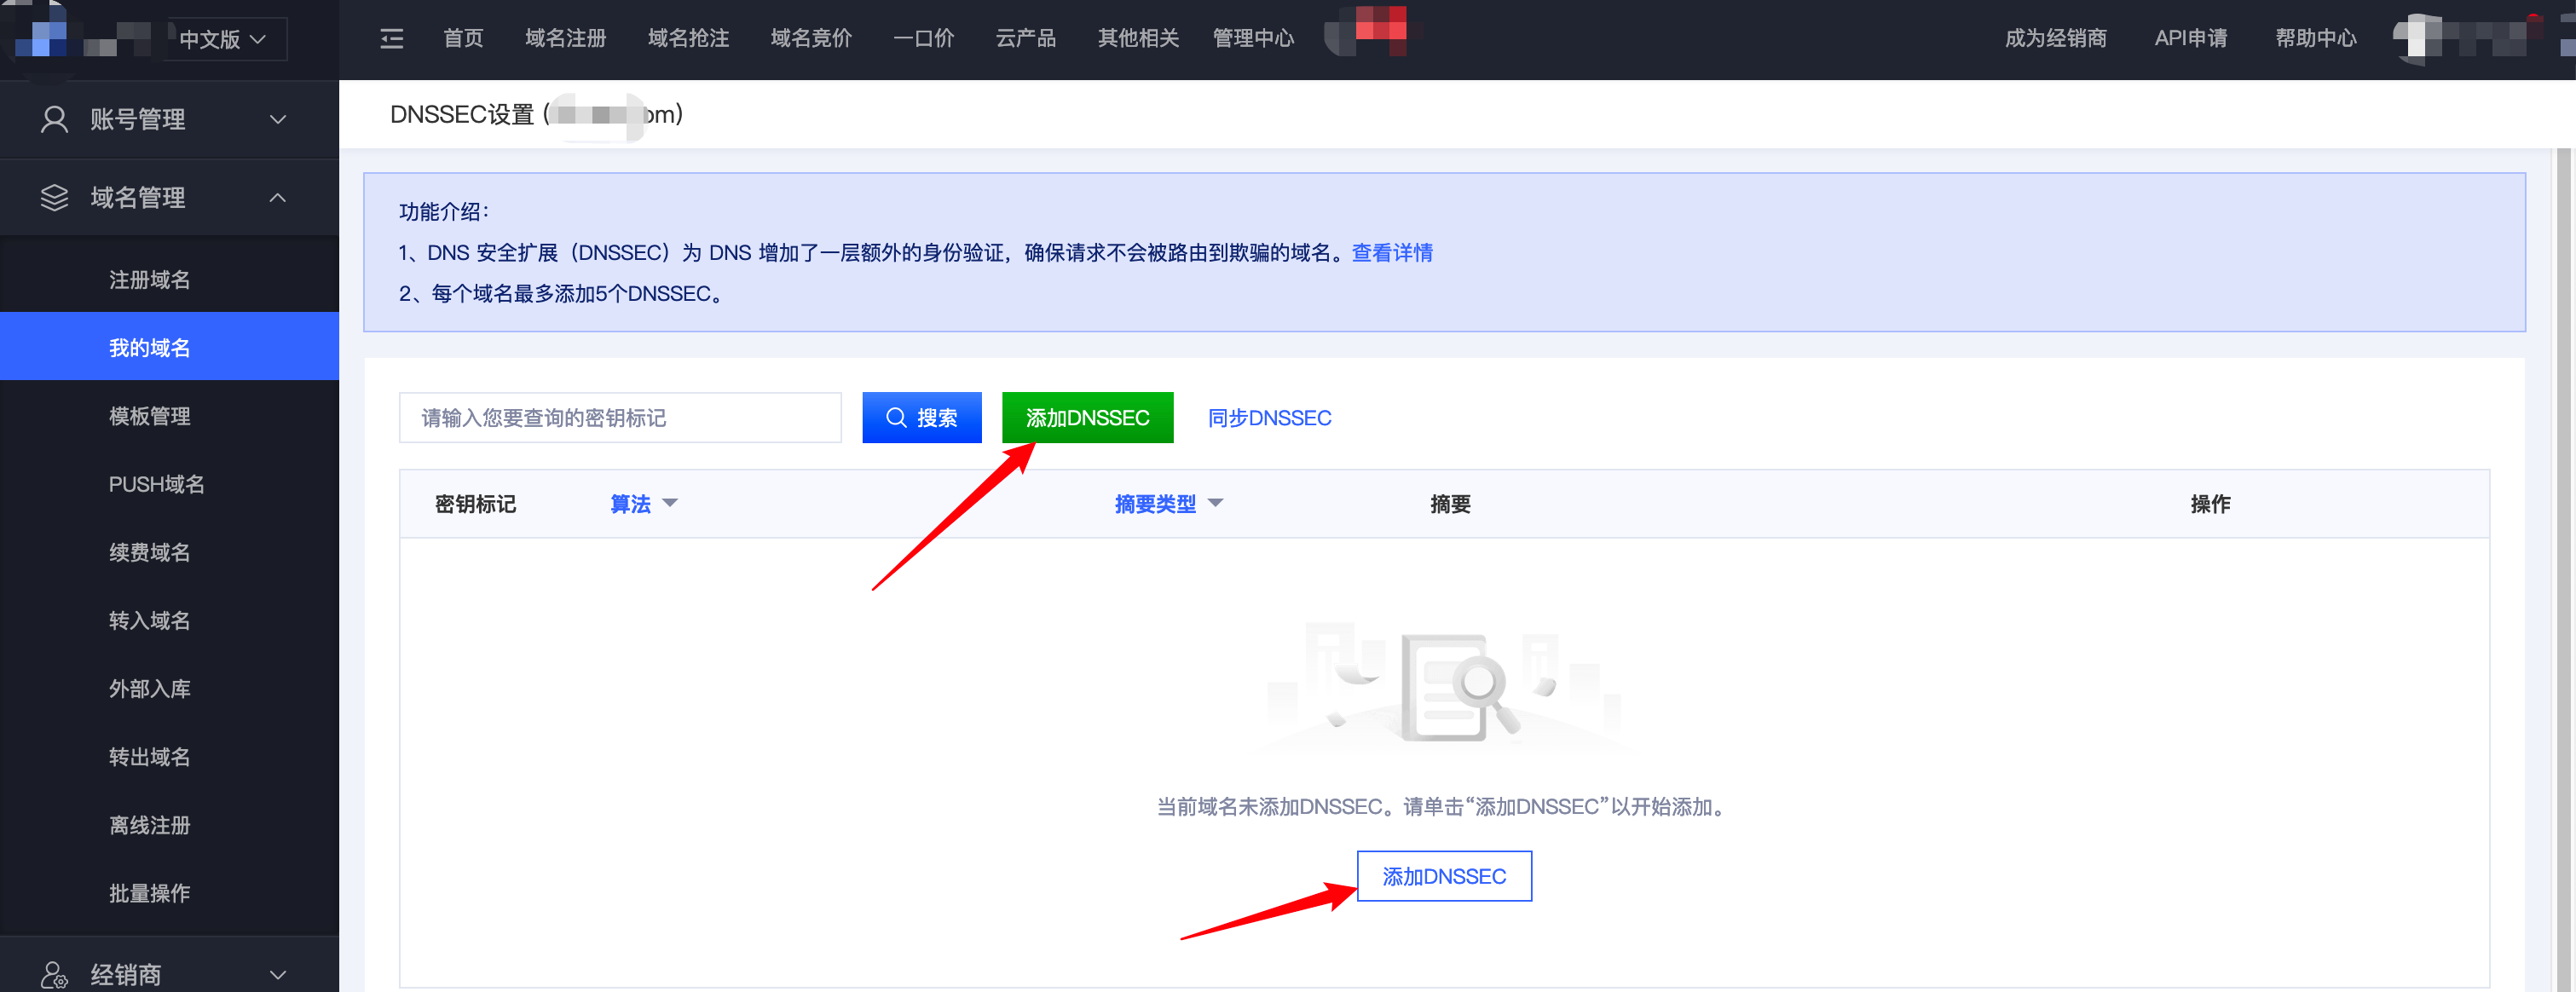The width and height of the screenshot is (2576, 992).
Task: Click the green 添加DNSSEC button
Action: [x=1088, y=417]
